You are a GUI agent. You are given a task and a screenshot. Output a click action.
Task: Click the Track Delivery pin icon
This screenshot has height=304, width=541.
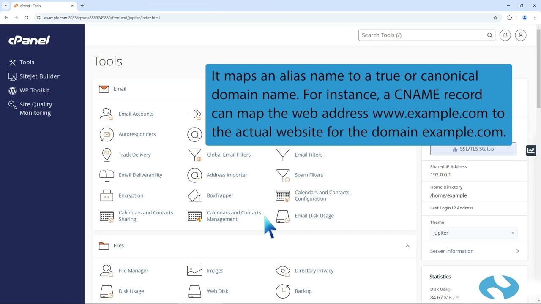(107, 155)
